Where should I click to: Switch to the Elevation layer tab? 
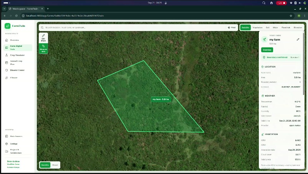298,28
